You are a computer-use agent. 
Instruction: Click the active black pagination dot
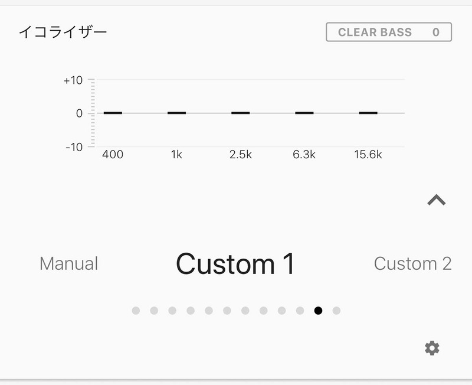(x=317, y=309)
